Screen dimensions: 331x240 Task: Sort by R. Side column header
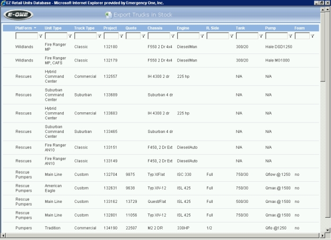pos(212,28)
